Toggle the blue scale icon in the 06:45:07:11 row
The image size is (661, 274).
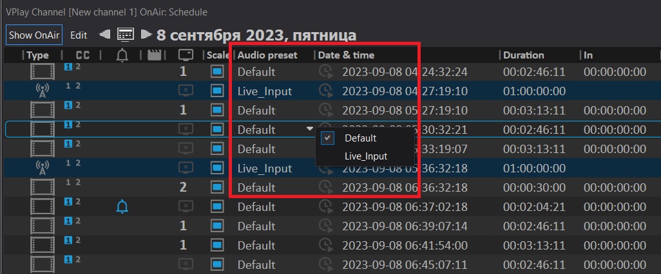pyautogui.click(x=217, y=265)
